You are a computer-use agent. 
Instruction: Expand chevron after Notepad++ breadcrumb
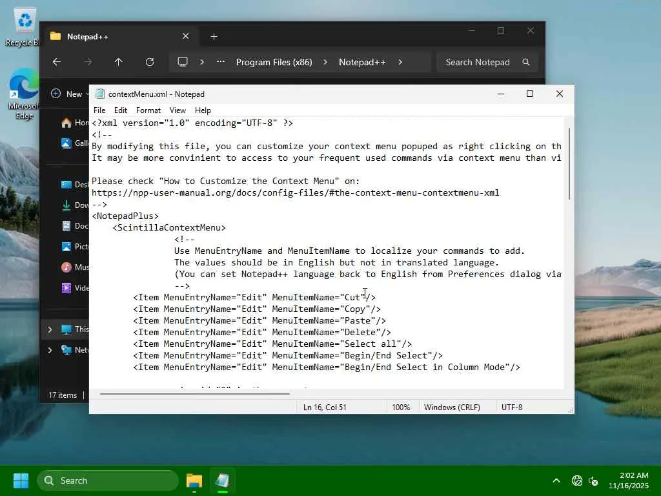(x=400, y=62)
